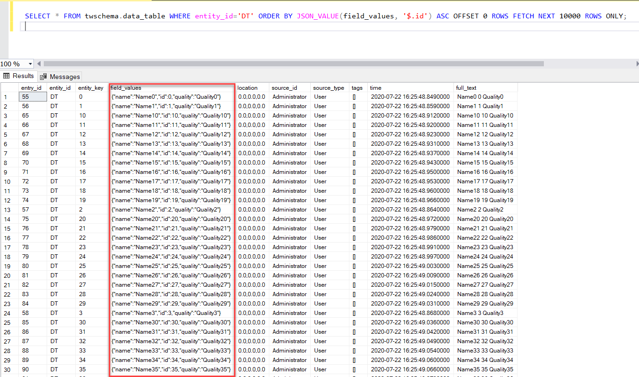Select the full_text column header

point(486,88)
